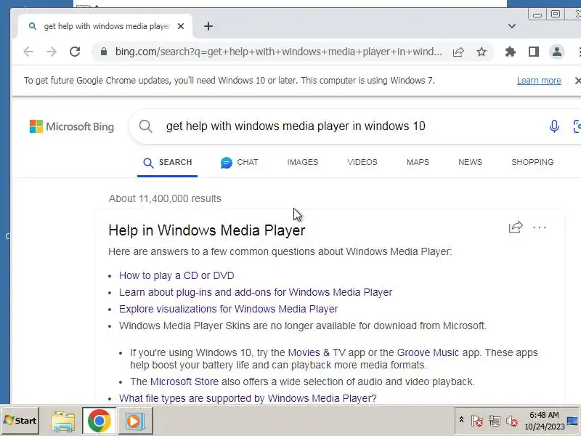Click the Bing search query field
Image resolution: width=581 pixels, height=436 pixels.
pyautogui.click(x=296, y=126)
